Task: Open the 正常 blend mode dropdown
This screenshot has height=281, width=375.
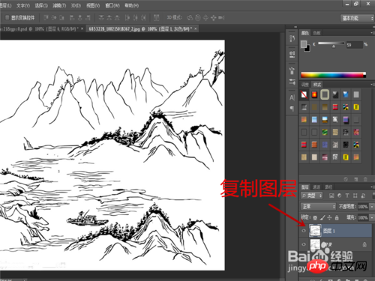Action: (x=318, y=207)
